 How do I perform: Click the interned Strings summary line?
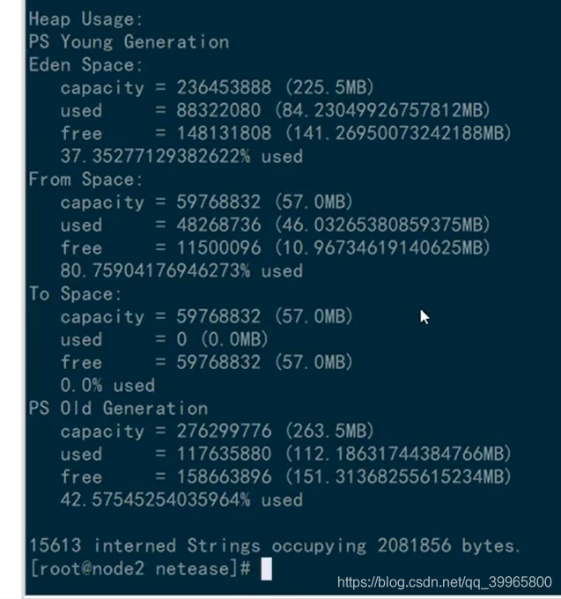(275, 545)
